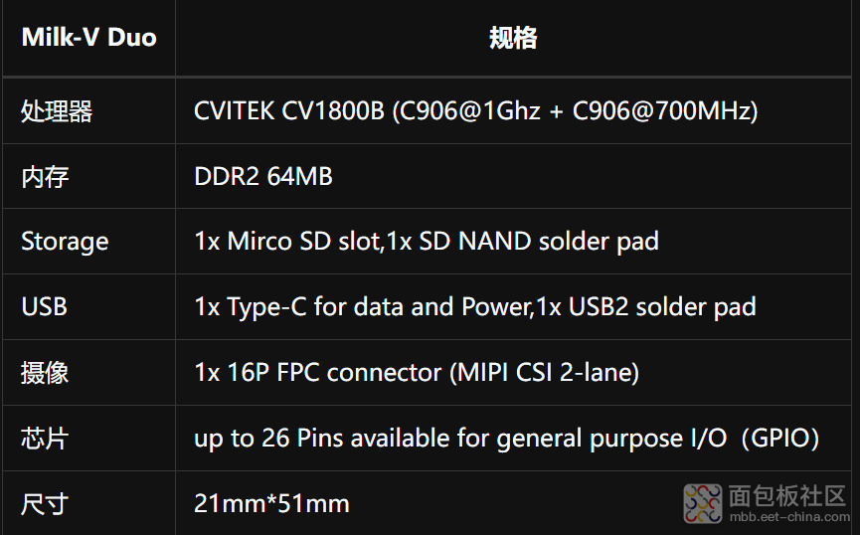Click the 规格 column header
The height and width of the screenshot is (535, 860).
point(513,38)
